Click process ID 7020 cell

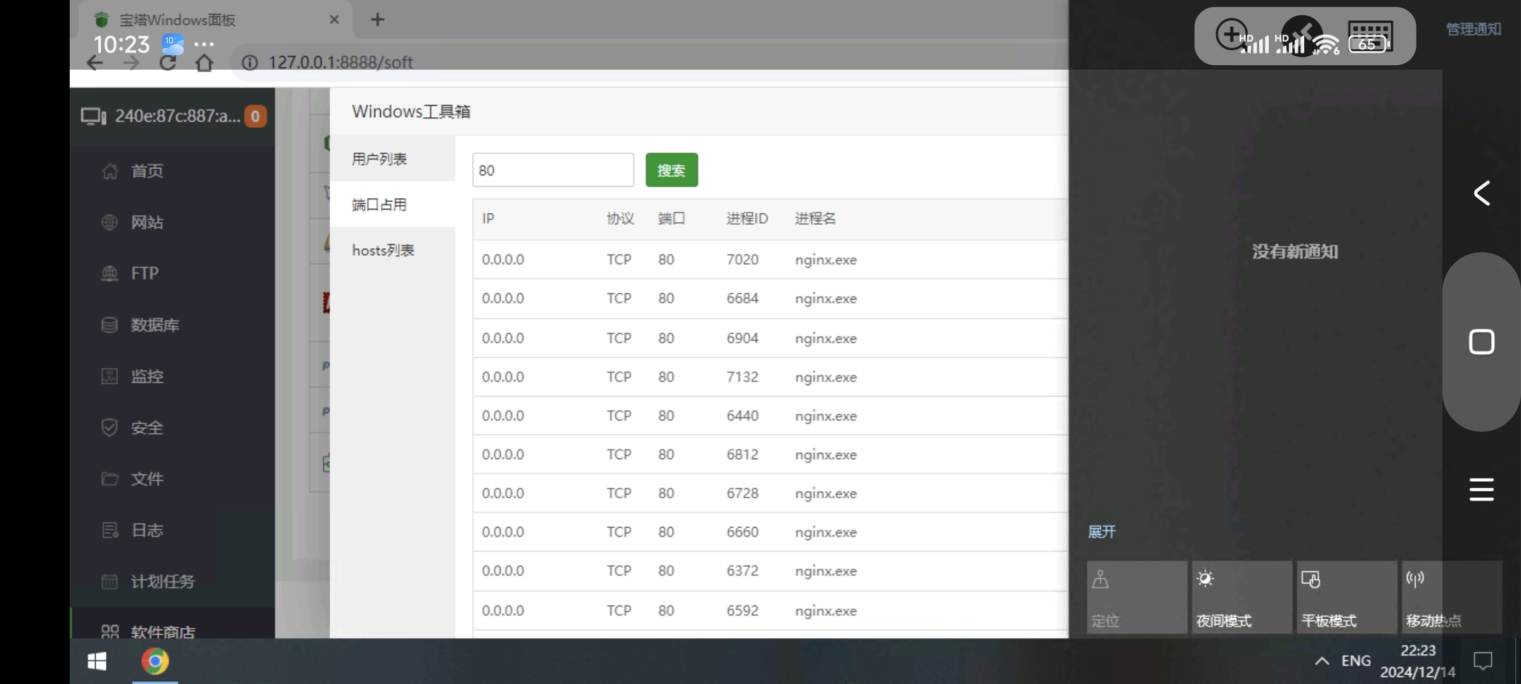pyautogui.click(x=743, y=260)
